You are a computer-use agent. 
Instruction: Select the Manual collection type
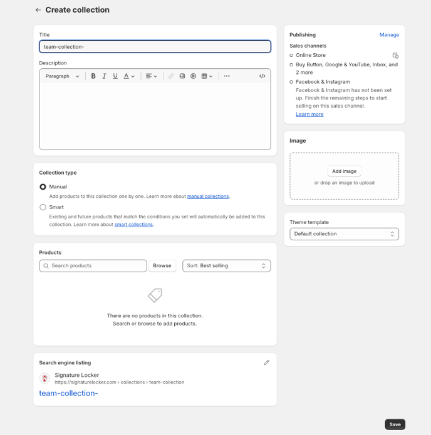[x=43, y=187]
